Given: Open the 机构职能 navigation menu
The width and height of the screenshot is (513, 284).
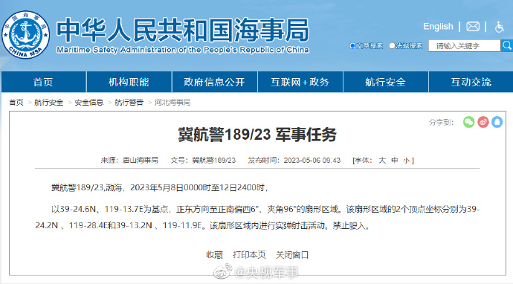Looking at the screenshot, I should click(129, 82).
